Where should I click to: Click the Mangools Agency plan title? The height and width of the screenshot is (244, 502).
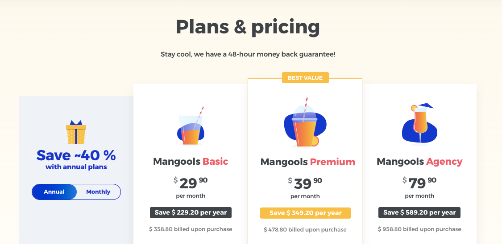tap(419, 161)
